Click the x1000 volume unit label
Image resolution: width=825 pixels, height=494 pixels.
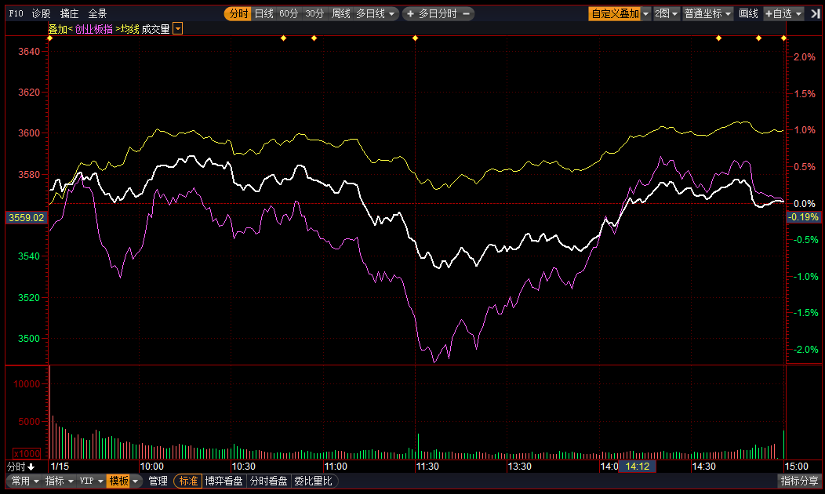click(27, 453)
